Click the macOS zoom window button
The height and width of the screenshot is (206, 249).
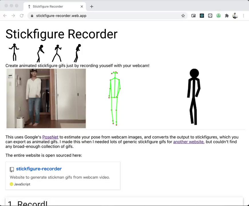[17, 6]
